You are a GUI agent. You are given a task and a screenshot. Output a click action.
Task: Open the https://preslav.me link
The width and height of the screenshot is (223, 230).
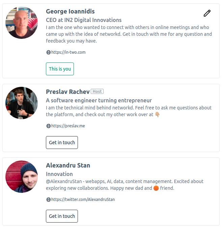pos(68,126)
